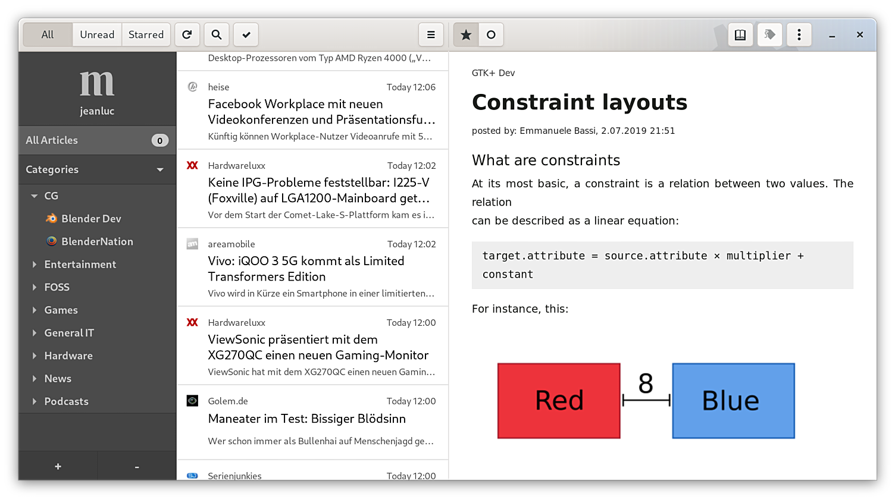Open the tag article icon
895x503 pixels.
point(769,34)
